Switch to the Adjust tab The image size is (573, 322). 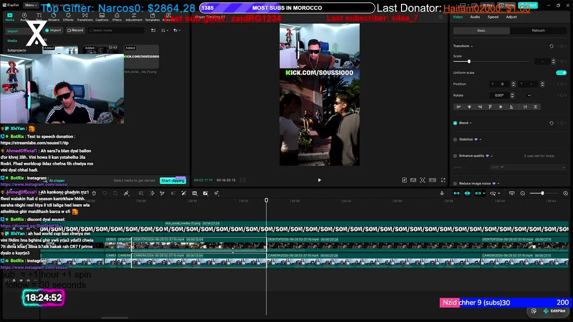click(511, 17)
